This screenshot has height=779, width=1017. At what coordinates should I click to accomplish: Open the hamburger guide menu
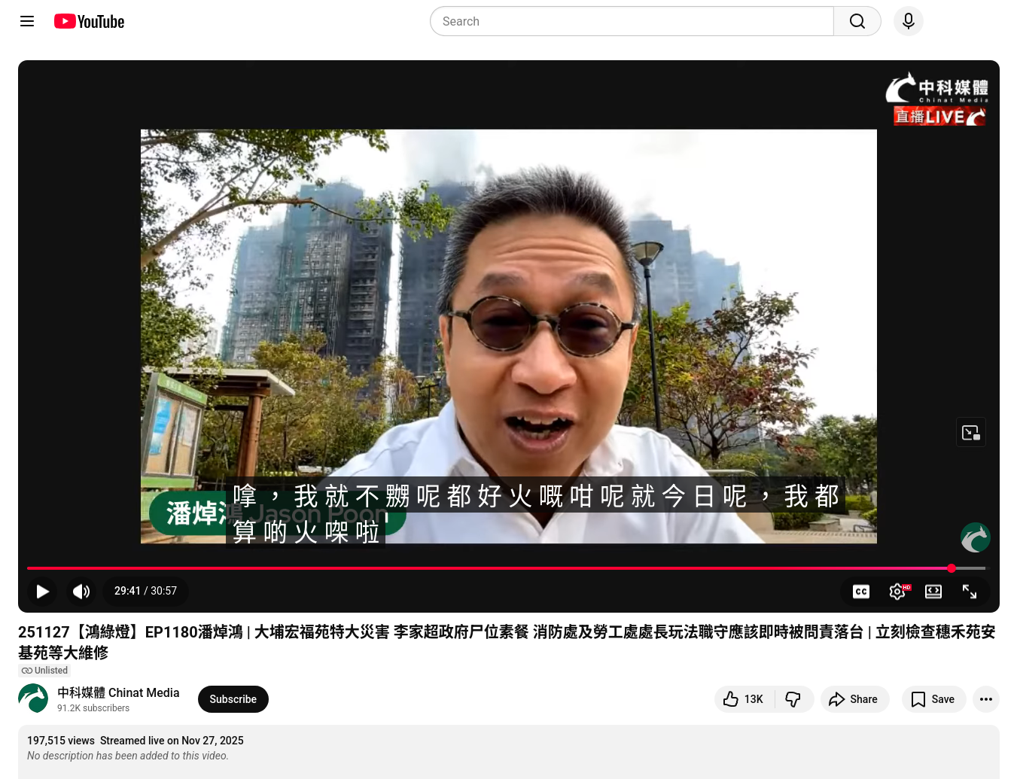[27, 21]
